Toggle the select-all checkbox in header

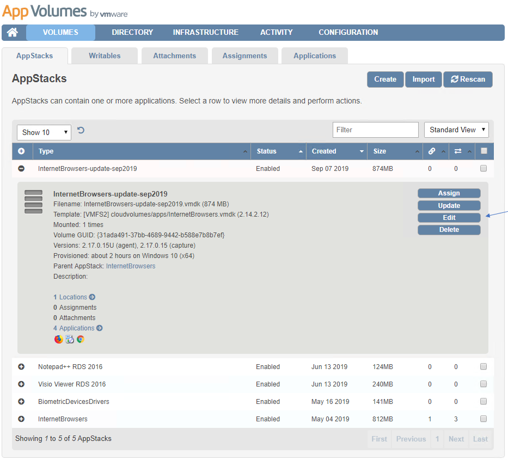click(x=483, y=151)
